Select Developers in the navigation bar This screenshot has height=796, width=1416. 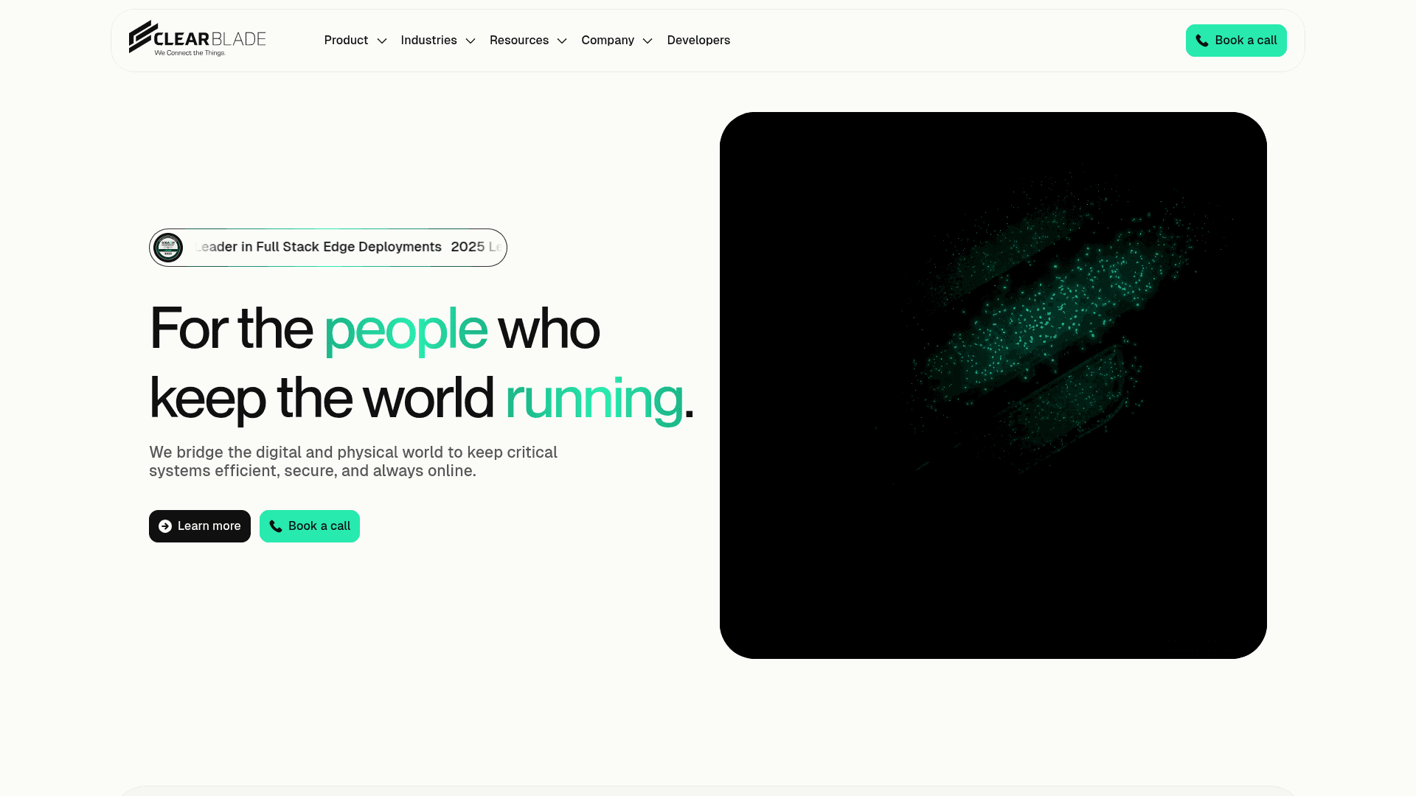(x=698, y=41)
